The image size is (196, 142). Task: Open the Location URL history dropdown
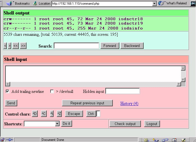[155, 4]
